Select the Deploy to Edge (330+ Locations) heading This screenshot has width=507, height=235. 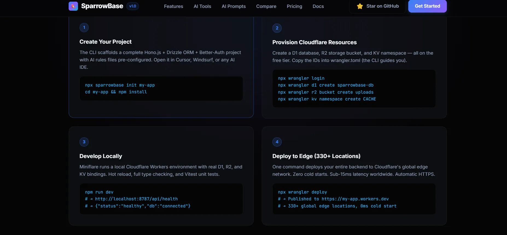316,156
